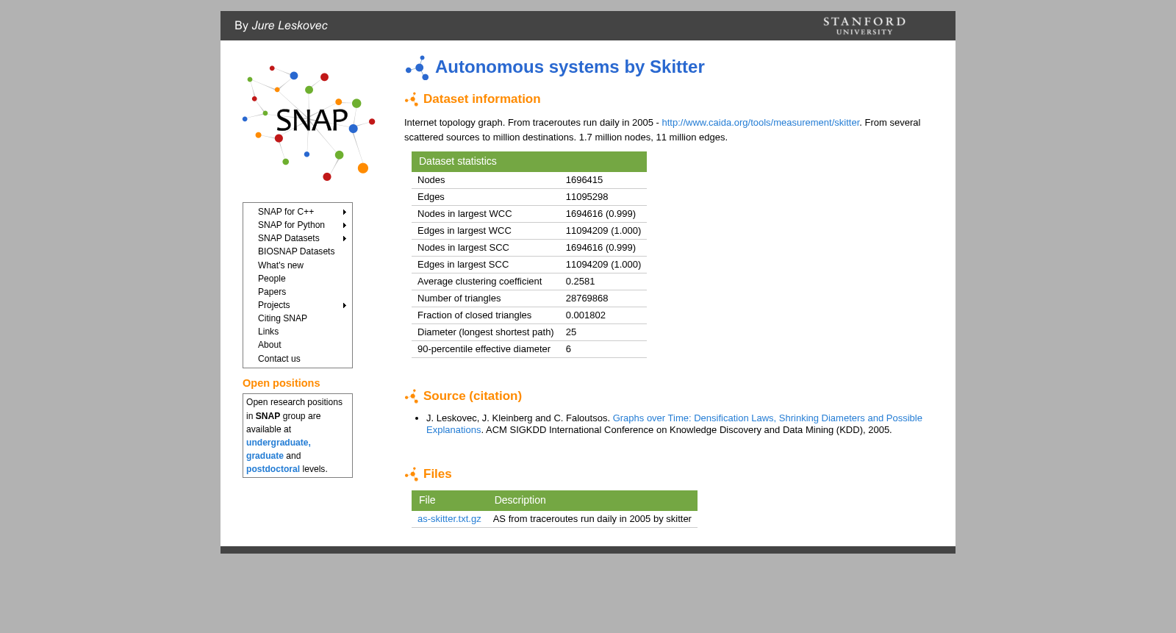The height and width of the screenshot is (633, 1176).
Task: Click the Average clustering coefficient label
Action: pyautogui.click(x=479, y=282)
